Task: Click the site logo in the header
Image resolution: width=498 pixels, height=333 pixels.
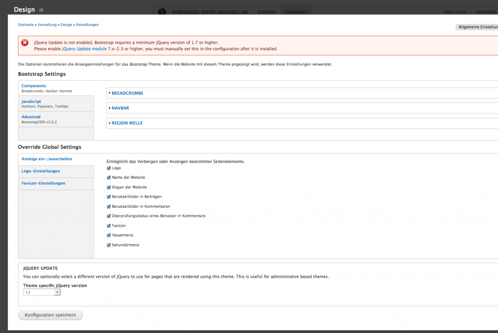Action: 163,11
